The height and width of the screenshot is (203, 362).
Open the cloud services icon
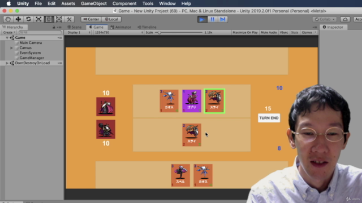345,19
